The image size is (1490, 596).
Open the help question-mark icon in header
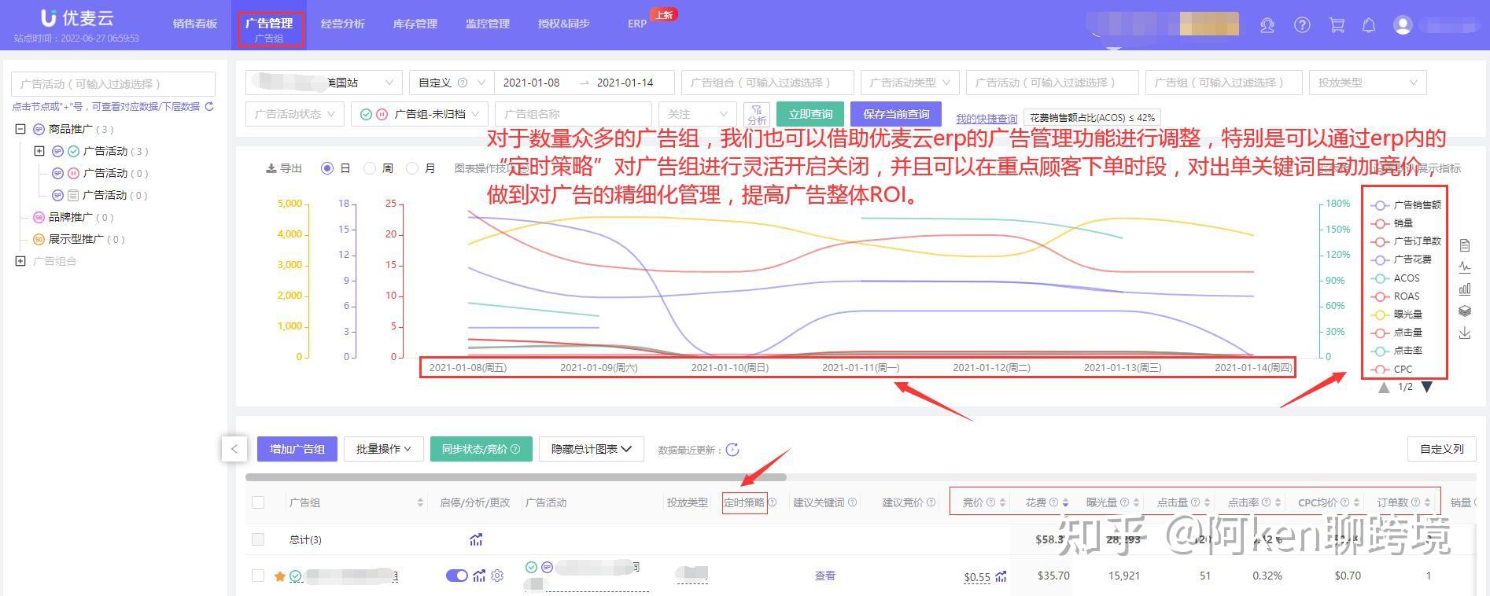(x=1302, y=25)
